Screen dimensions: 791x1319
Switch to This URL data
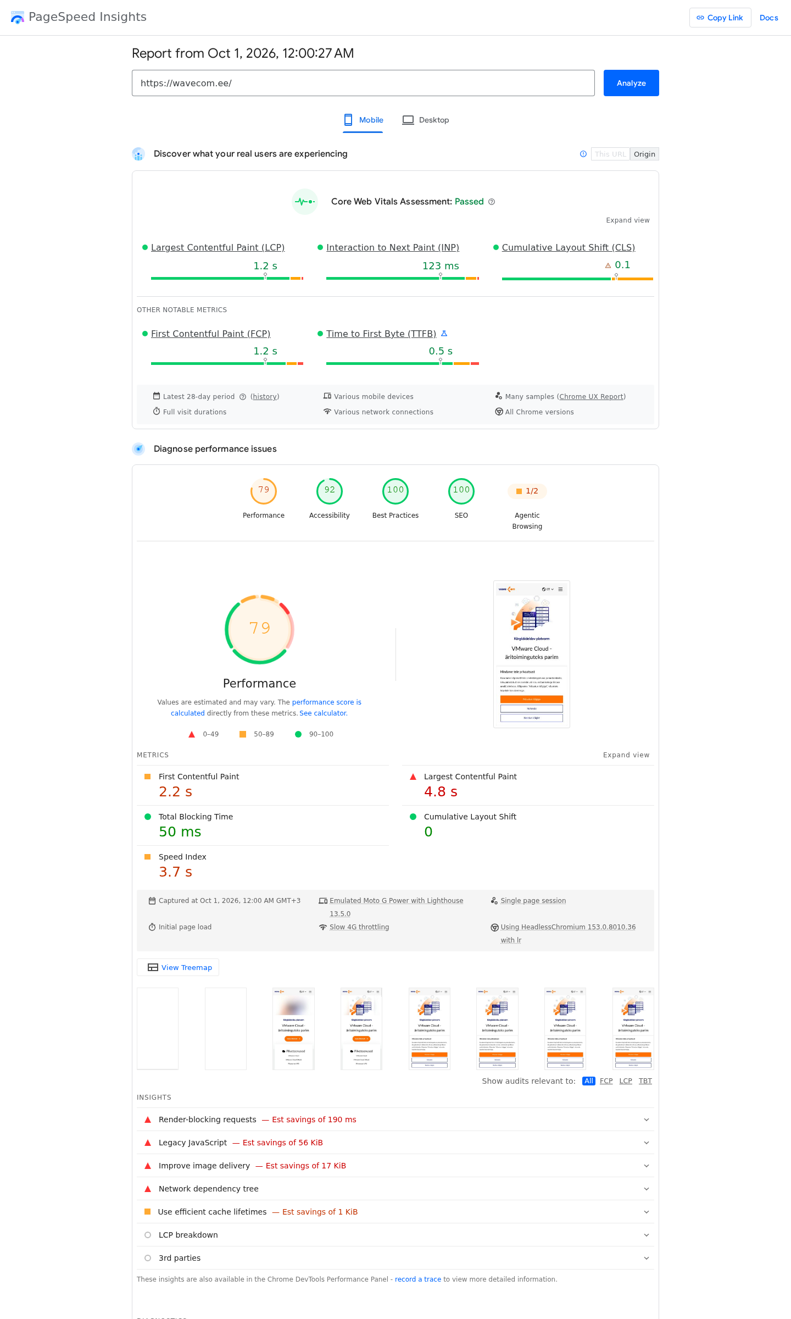pyautogui.click(x=610, y=154)
